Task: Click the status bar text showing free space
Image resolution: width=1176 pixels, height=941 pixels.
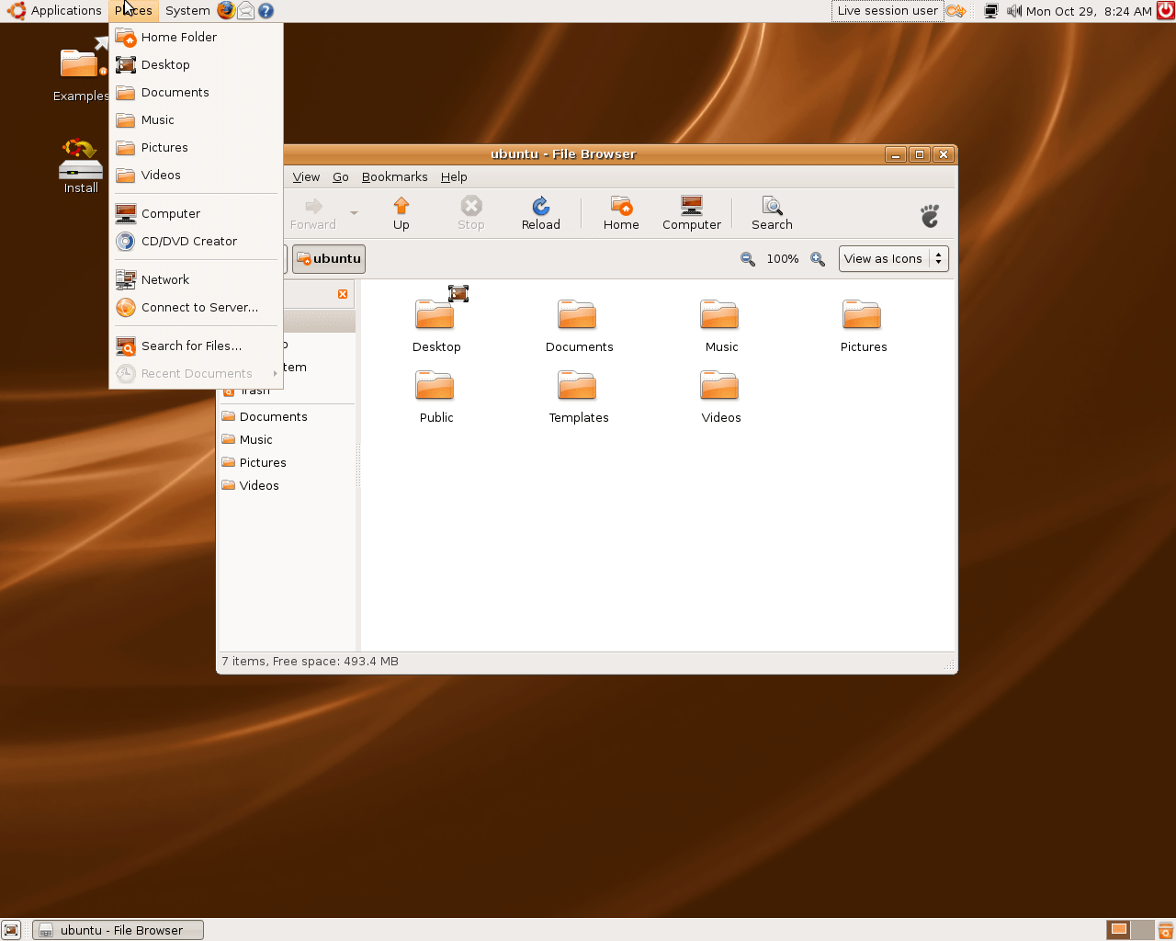Action: point(311,662)
